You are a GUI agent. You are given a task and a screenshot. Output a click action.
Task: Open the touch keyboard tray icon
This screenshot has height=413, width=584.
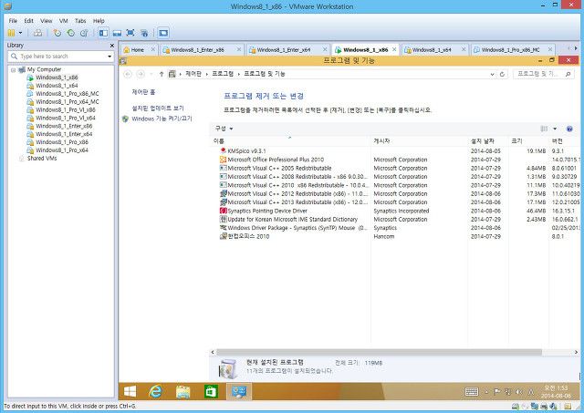[x=472, y=392]
